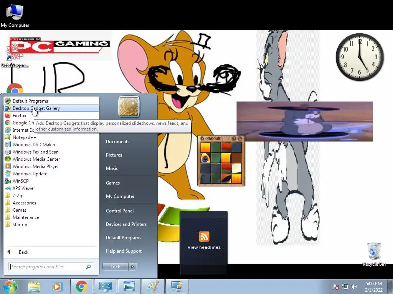Open the Control Panel taskbar button
The height and width of the screenshot is (294, 393).
tap(105, 286)
